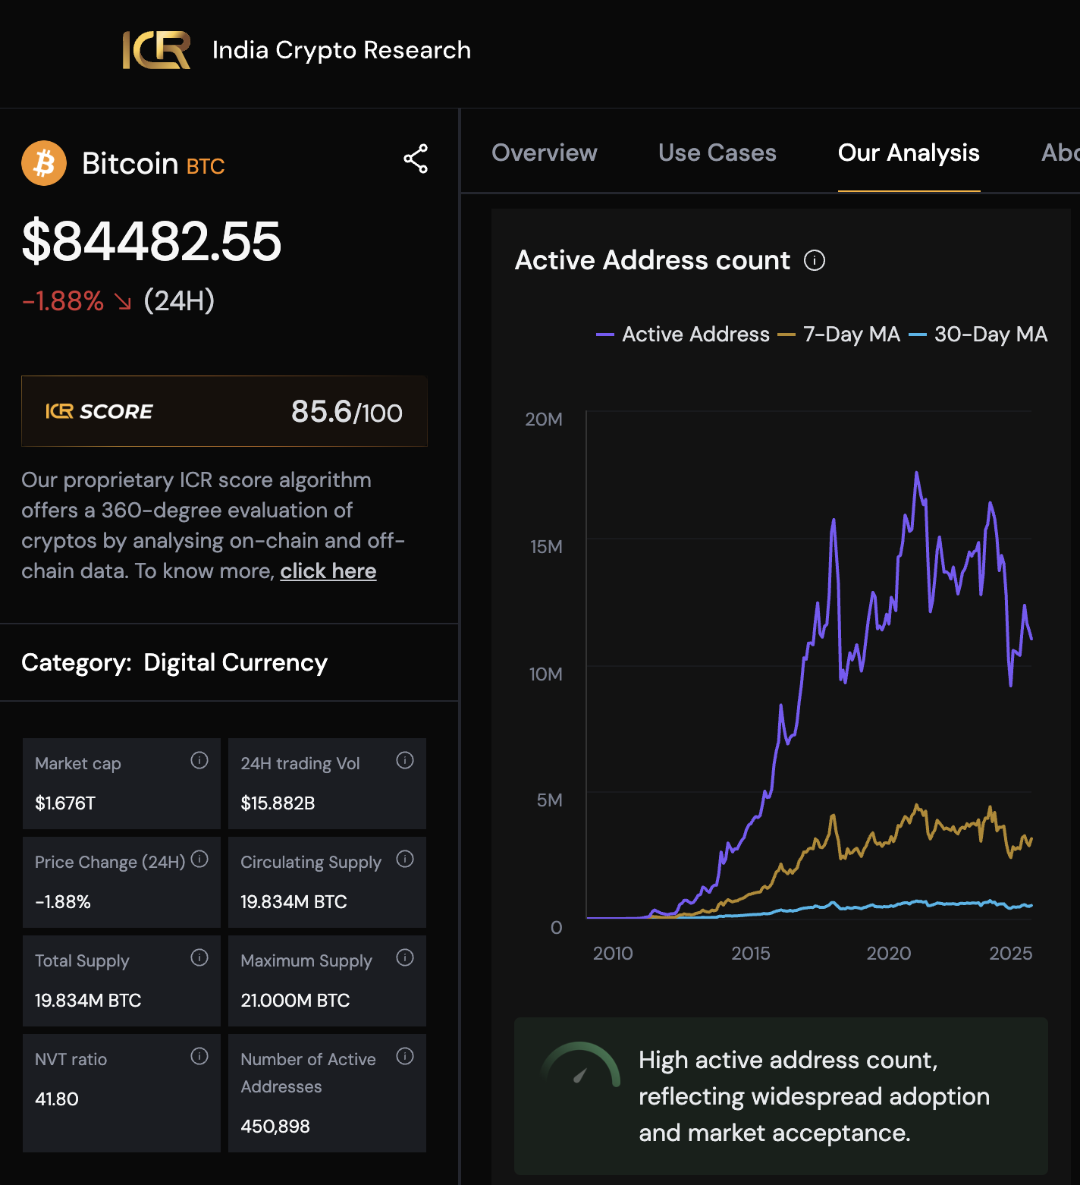Open the Total Supply info tooltip icon
Image resolution: width=1080 pixels, height=1185 pixels.
pyautogui.click(x=199, y=957)
